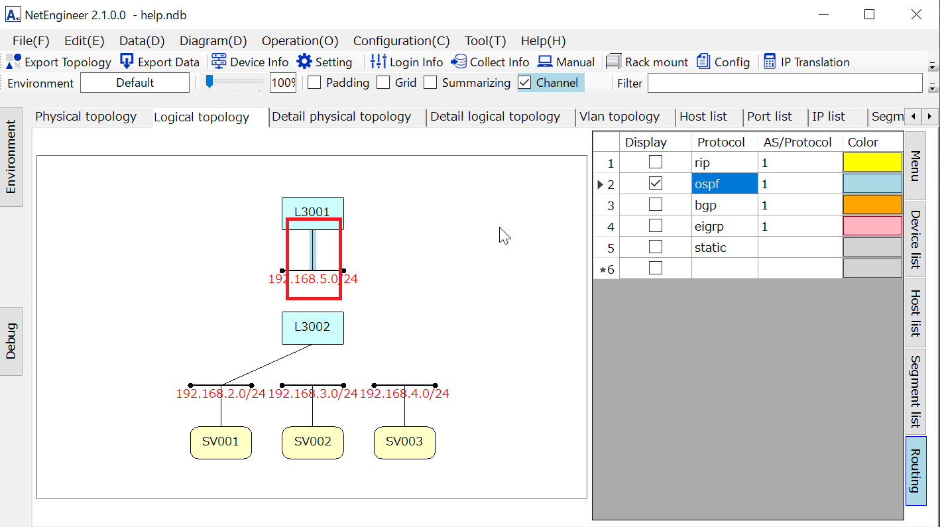Uncheck the Channel checkbox
The width and height of the screenshot is (940, 527).
click(524, 83)
